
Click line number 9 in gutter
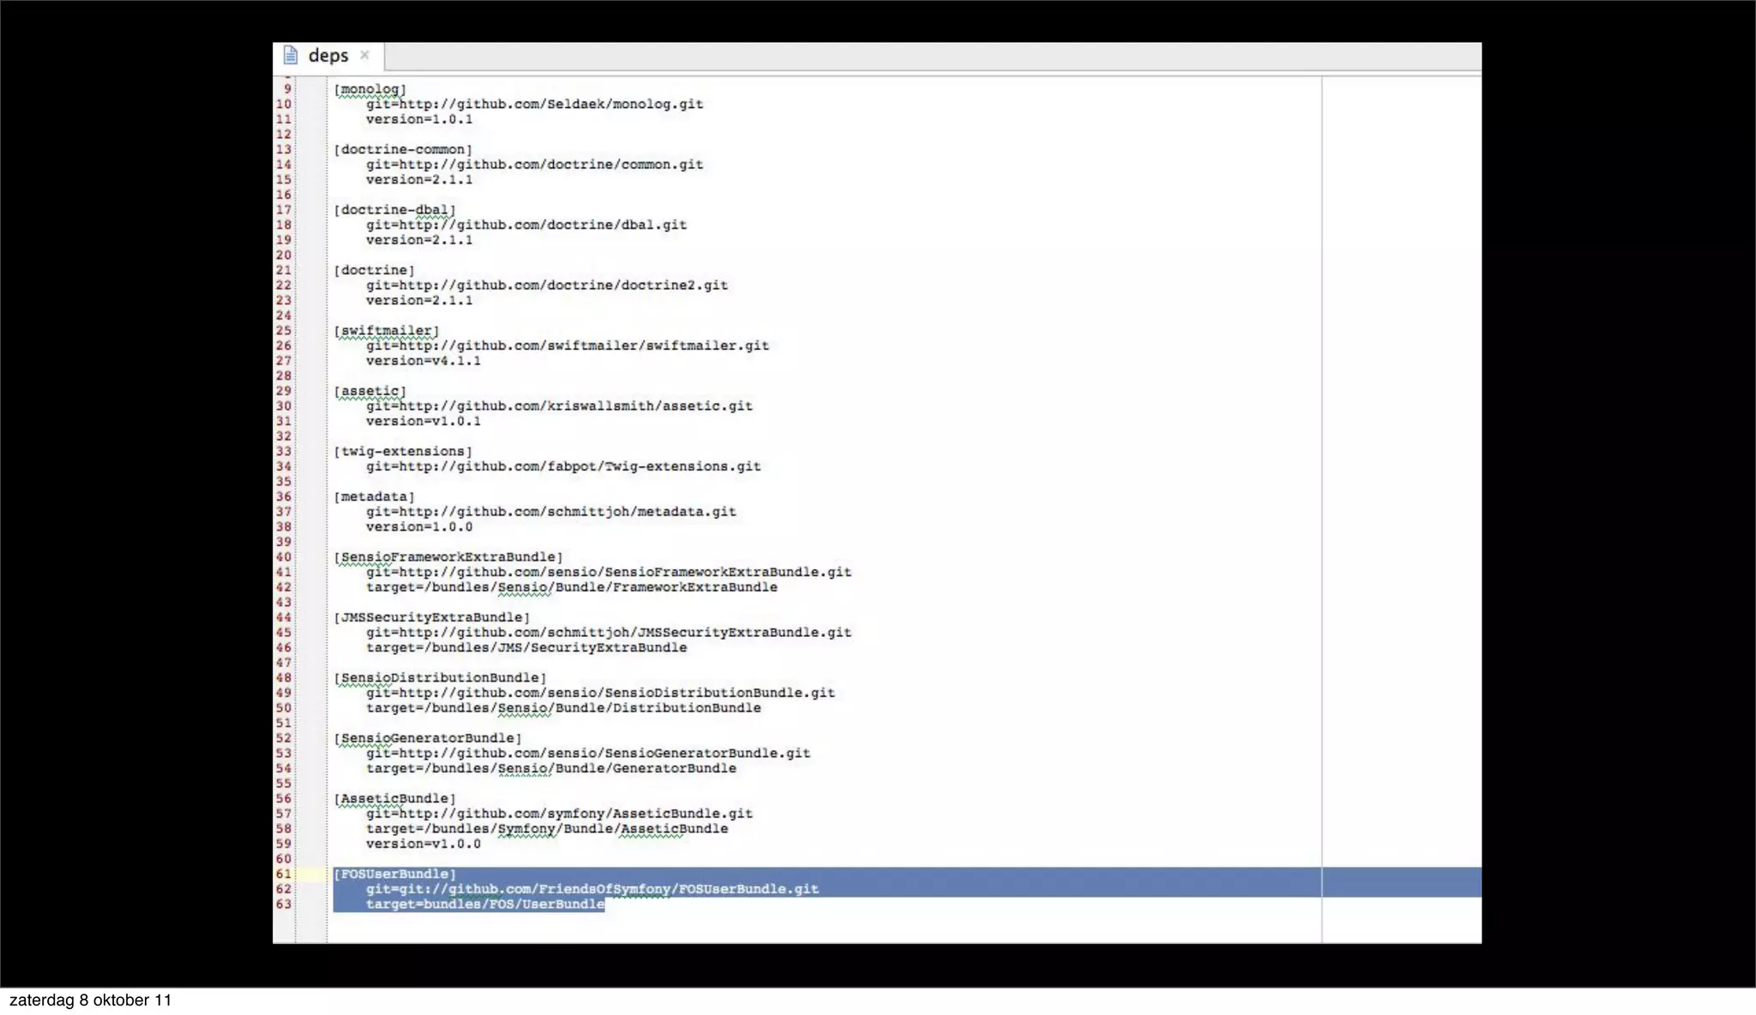tap(287, 89)
